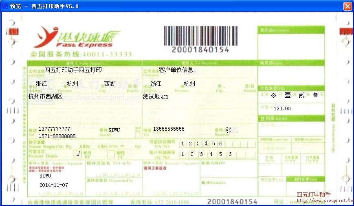The image size is (354, 206).
Task: Click the signature date 2014-11-07
Action: (54, 185)
